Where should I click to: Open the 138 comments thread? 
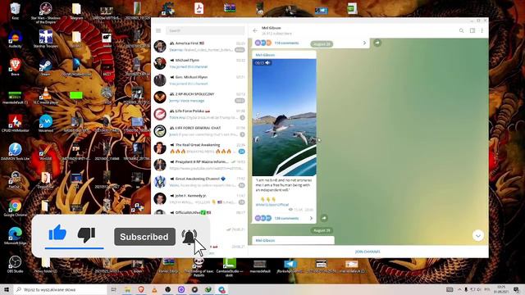pos(286,218)
